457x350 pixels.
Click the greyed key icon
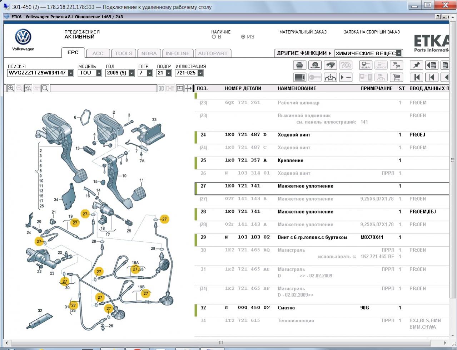click(315, 77)
